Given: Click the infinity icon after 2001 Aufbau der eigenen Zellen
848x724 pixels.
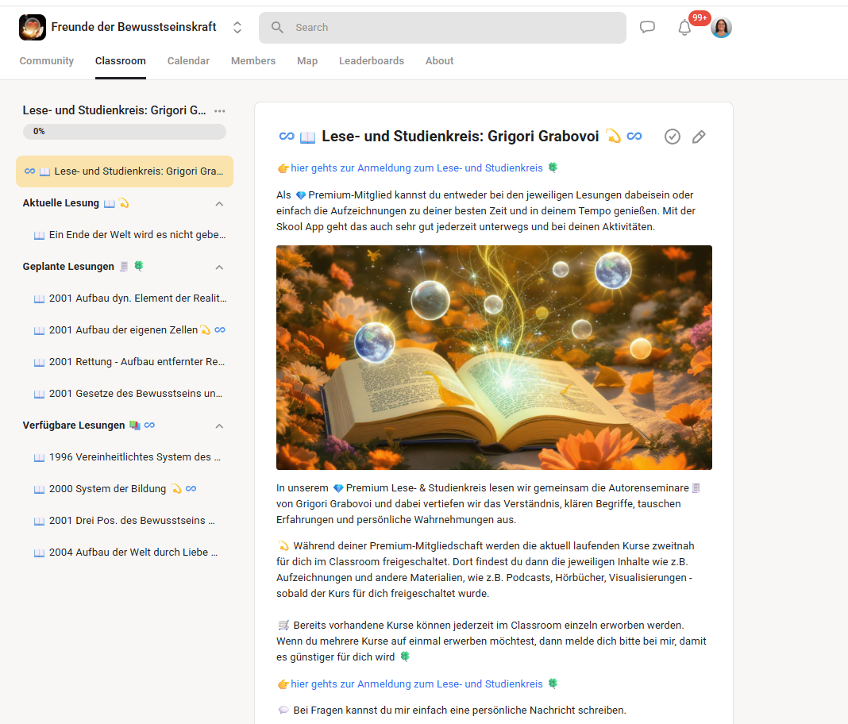Looking at the screenshot, I should [220, 329].
